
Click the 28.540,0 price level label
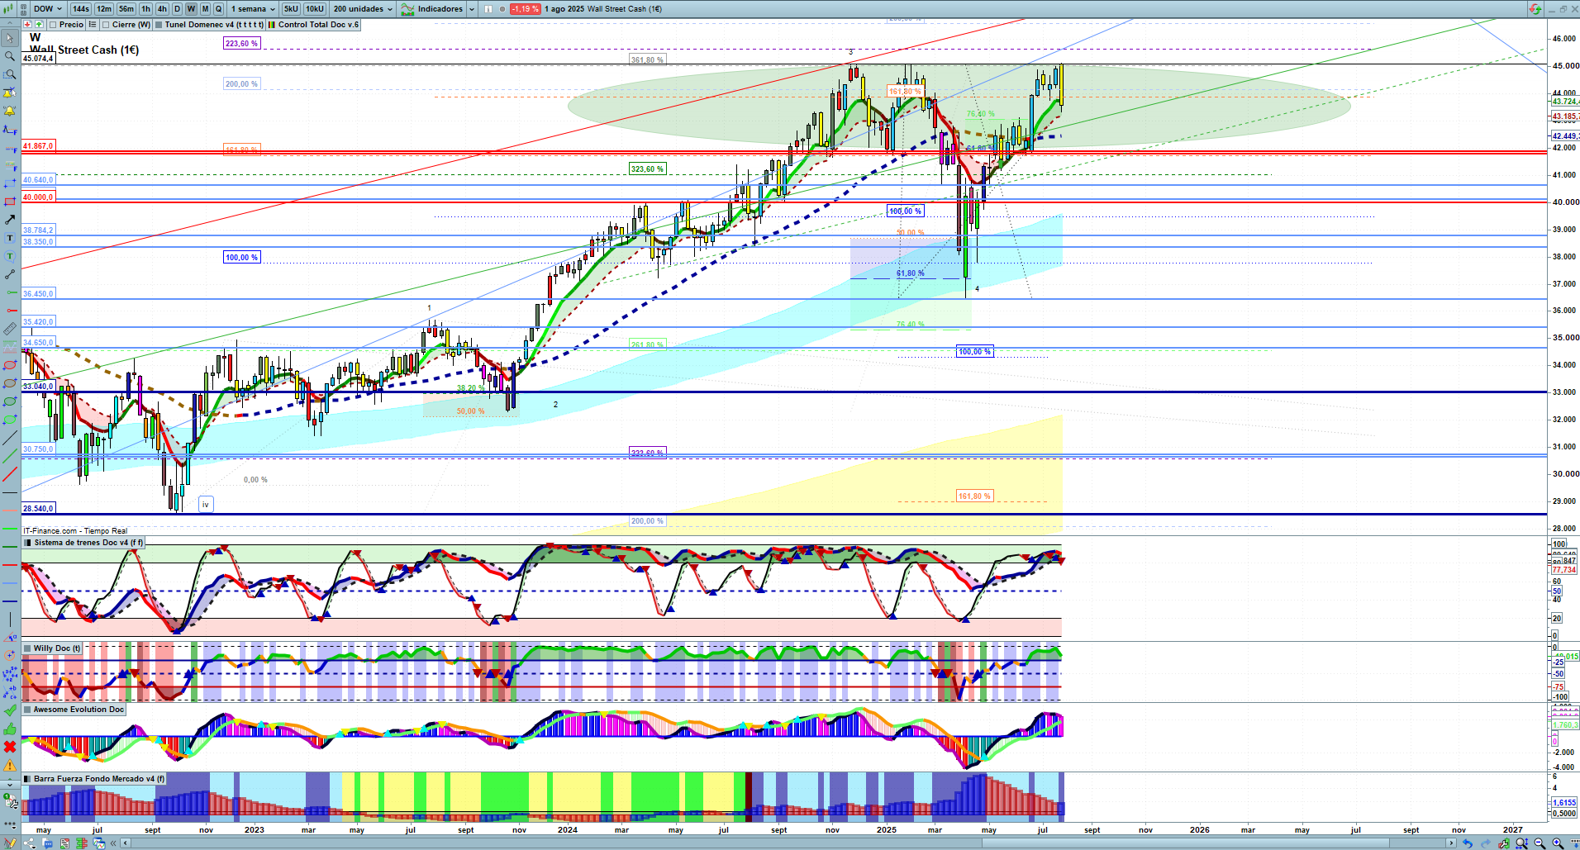[x=38, y=509]
